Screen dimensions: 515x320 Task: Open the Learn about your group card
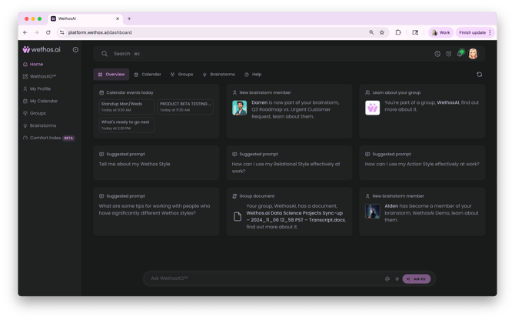coord(422,111)
